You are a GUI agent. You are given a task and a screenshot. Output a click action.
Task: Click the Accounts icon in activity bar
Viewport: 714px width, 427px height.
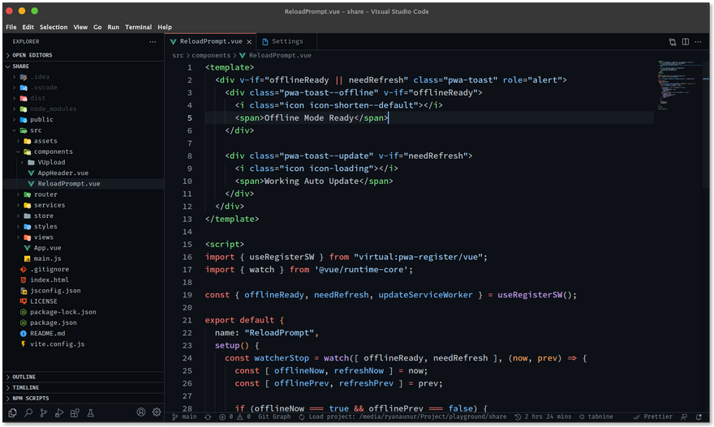(x=141, y=412)
